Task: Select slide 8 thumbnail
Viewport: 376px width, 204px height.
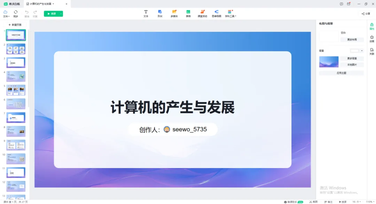Action: point(16,131)
